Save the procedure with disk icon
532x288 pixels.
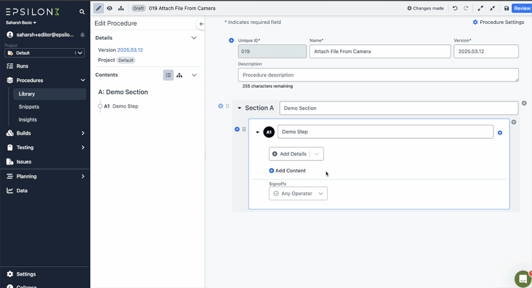pyautogui.click(x=506, y=8)
